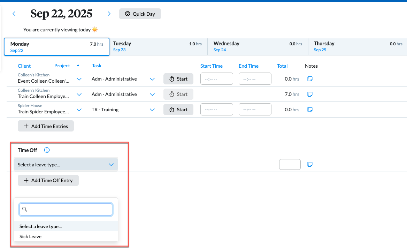Viewport: 407px width, 248px height.
Task: Click end time field for Event Colleen row
Action: tap(255, 79)
